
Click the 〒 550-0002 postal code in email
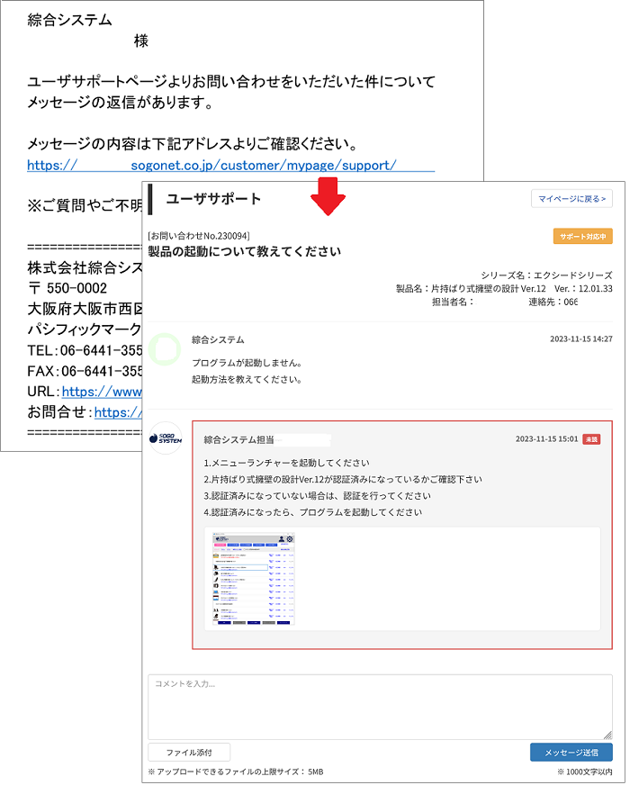(67, 288)
